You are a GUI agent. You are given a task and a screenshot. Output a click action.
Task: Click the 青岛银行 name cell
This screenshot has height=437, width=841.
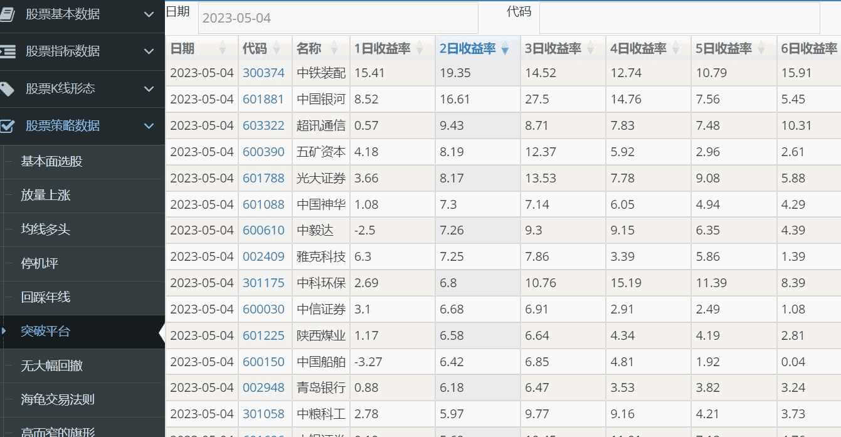(x=321, y=387)
